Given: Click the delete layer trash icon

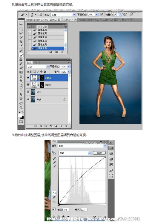Looking at the screenshot, I should click(66, 126).
